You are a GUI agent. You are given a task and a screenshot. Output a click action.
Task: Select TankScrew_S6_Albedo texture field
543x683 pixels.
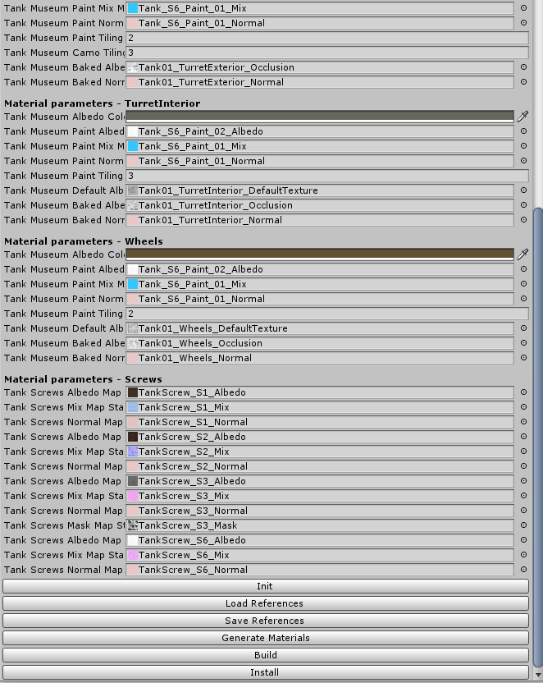(x=320, y=540)
